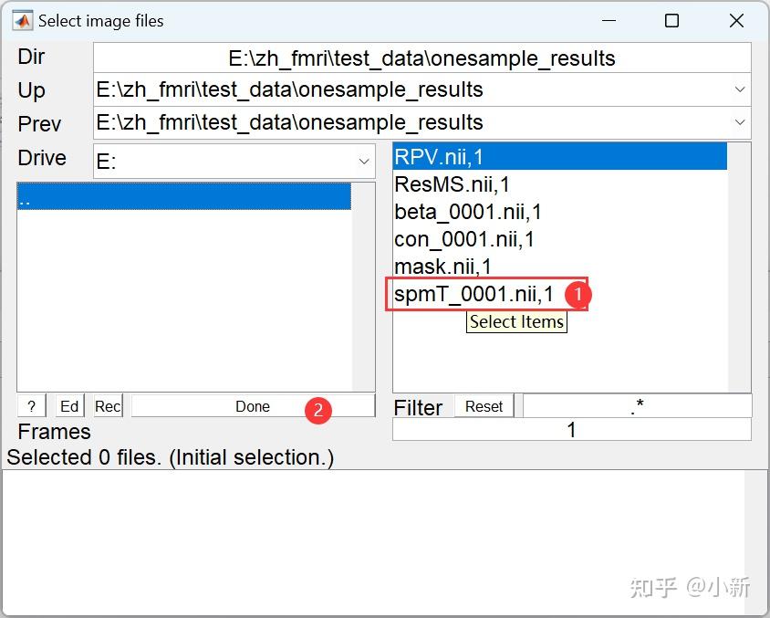Screen dimensions: 770x618
Task: Click mask.nii,1 file entry
Action: (442, 267)
